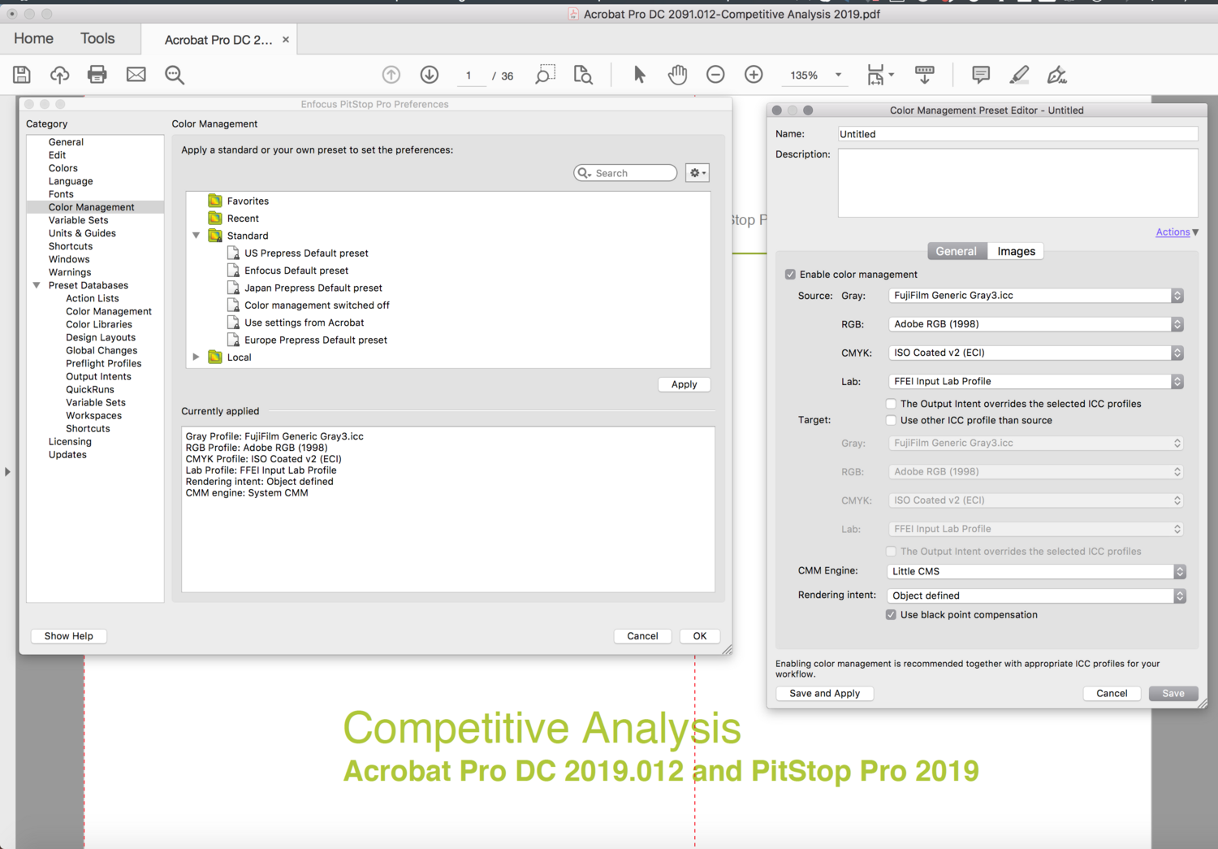This screenshot has width=1218, height=849.
Task: Collapse the Standard presets folder
Action: point(196,236)
